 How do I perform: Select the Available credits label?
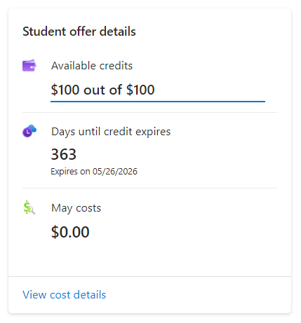click(x=92, y=66)
